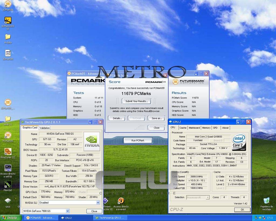Click the 11679 PCMarks score text
This screenshot has width=276, height=221.
[136, 94]
